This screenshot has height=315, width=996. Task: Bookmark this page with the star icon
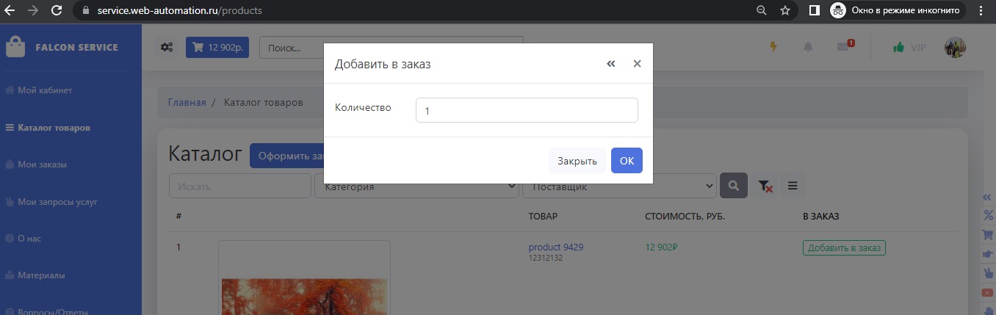[x=785, y=11]
